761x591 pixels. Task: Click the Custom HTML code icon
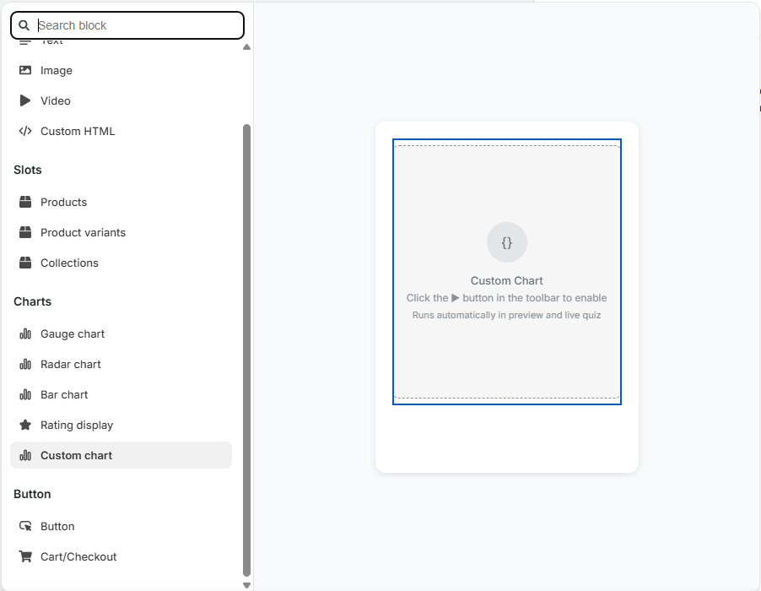[x=26, y=131]
